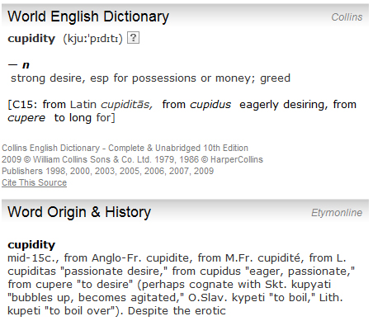The image size is (373, 321).
Task: Select the definition text ending in greed
Action: click(150, 78)
